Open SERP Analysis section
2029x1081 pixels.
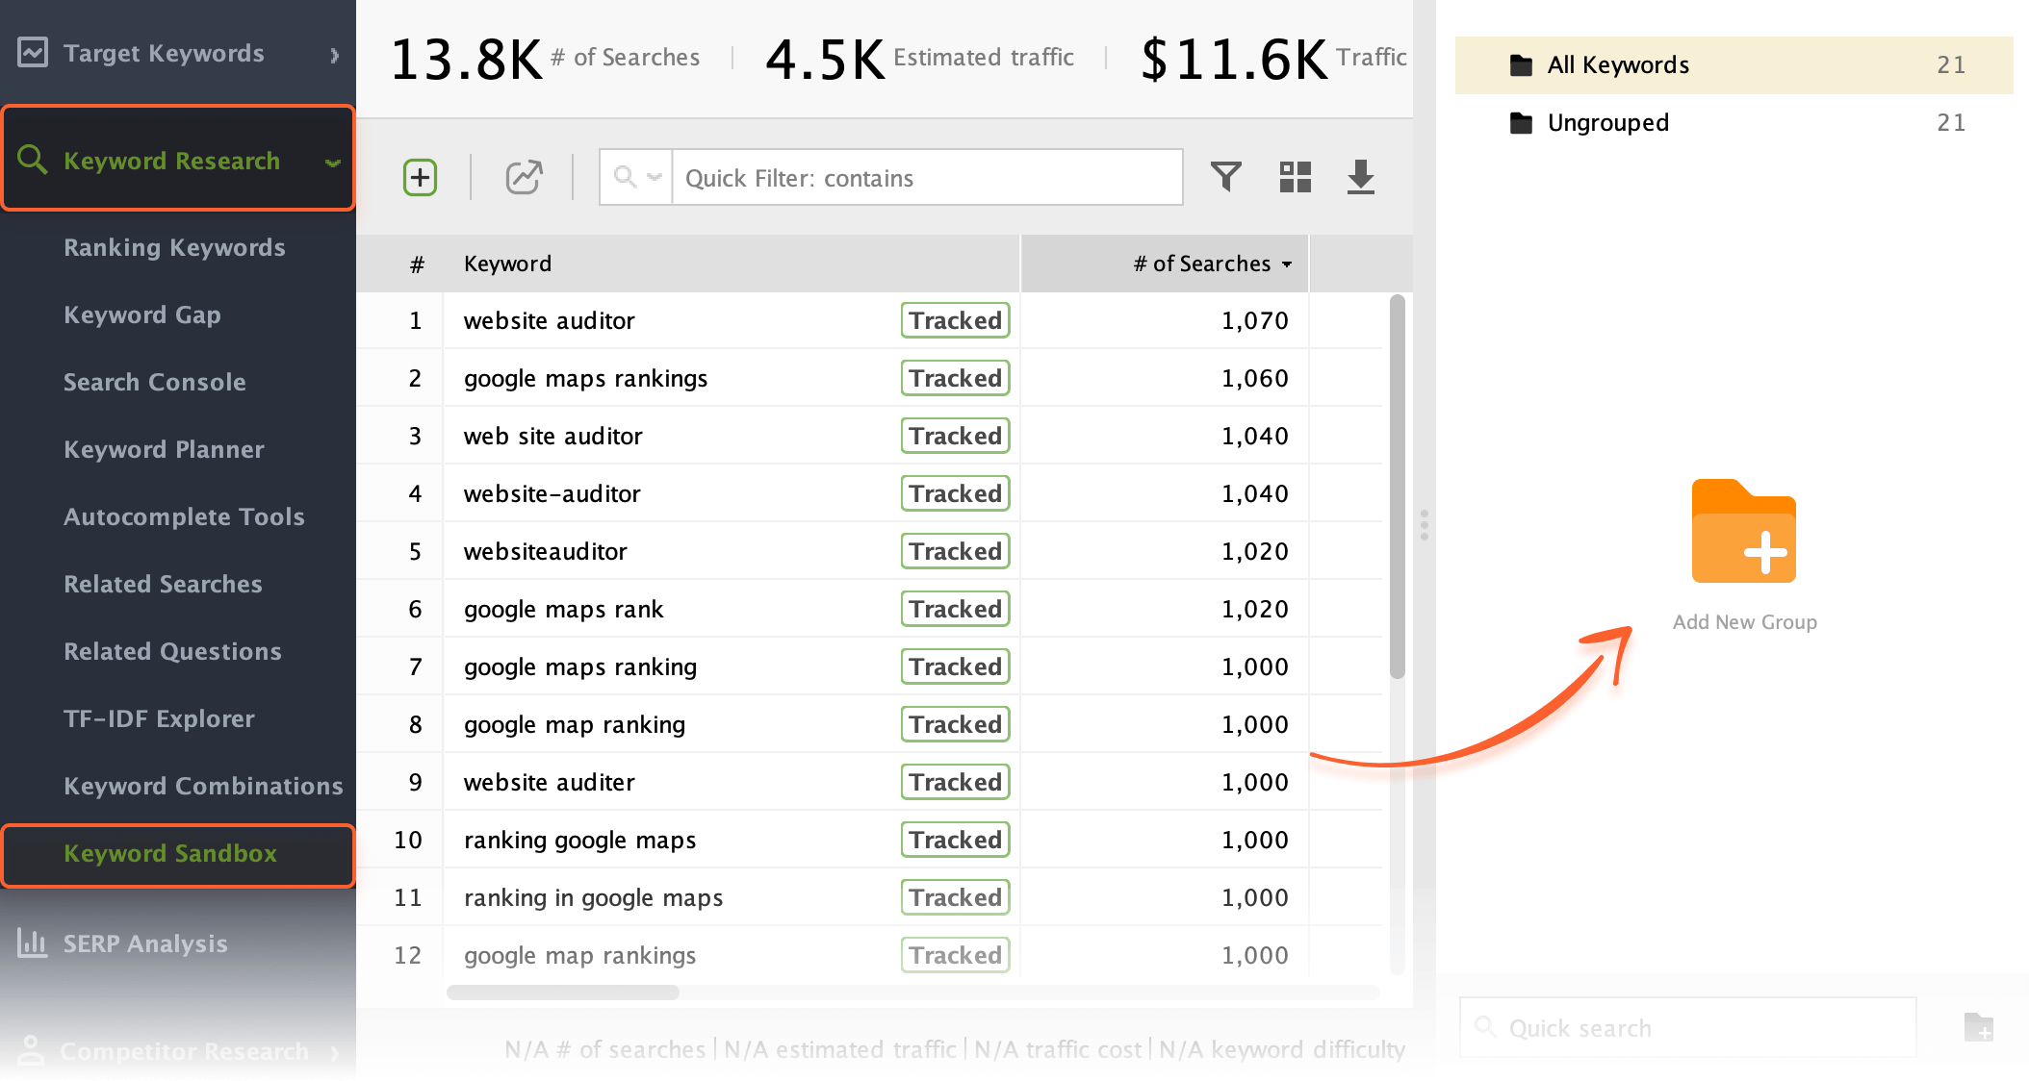point(145,943)
